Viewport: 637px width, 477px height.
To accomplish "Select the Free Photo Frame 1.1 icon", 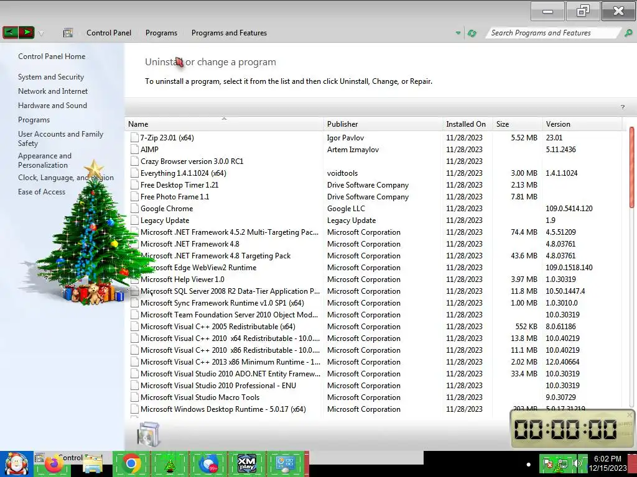I will click(134, 197).
